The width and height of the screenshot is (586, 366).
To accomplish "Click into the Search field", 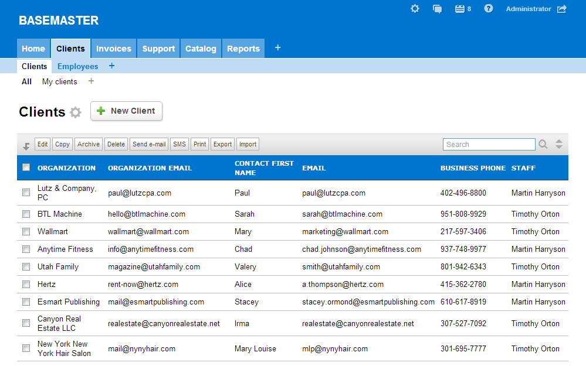I will tap(489, 145).
